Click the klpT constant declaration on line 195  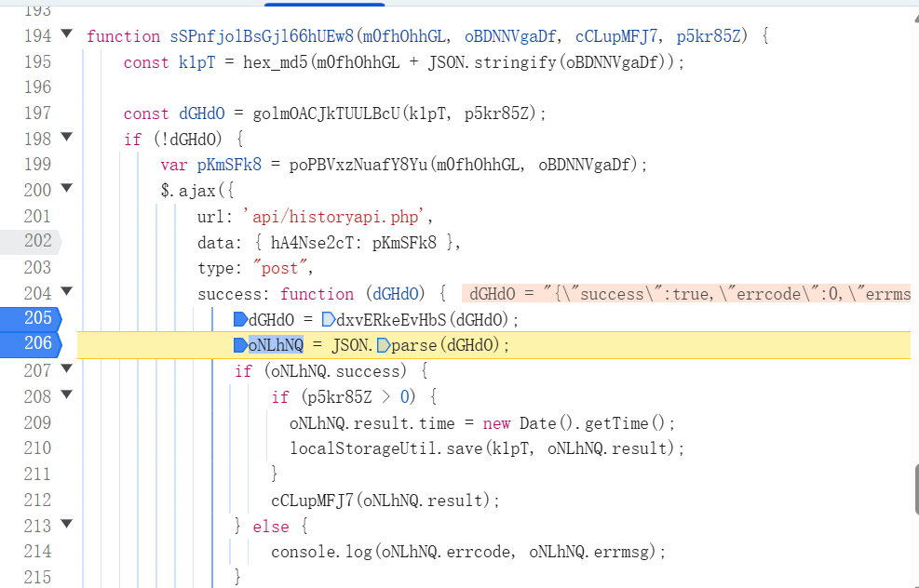pyautogui.click(x=197, y=62)
